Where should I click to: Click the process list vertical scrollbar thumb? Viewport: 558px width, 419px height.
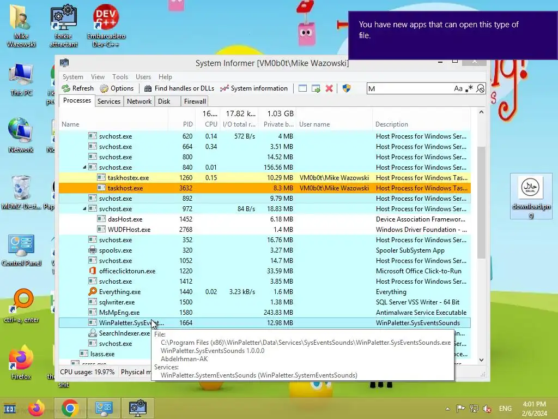pyautogui.click(x=481, y=202)
